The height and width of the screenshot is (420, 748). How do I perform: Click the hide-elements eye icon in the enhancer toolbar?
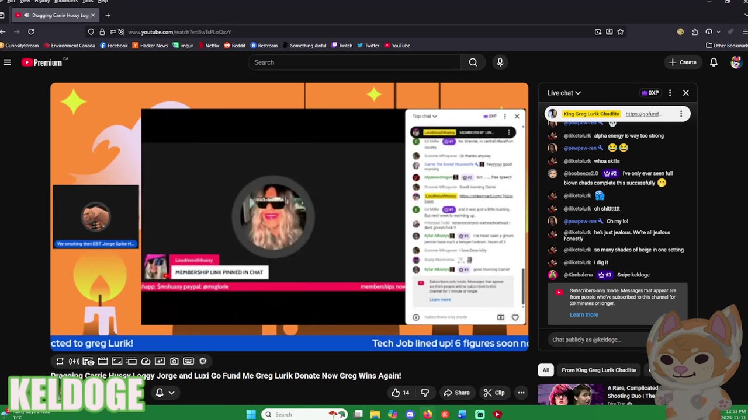click(x=88, y=361)
